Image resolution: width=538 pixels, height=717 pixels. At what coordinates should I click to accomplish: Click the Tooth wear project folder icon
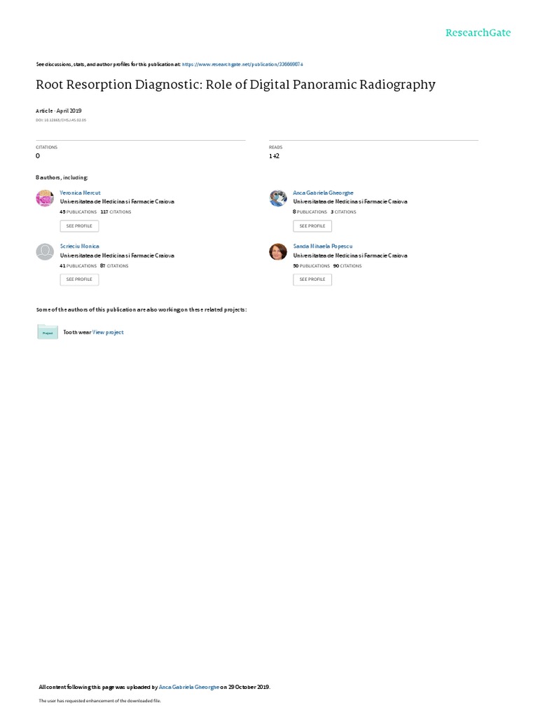[48, 332]
